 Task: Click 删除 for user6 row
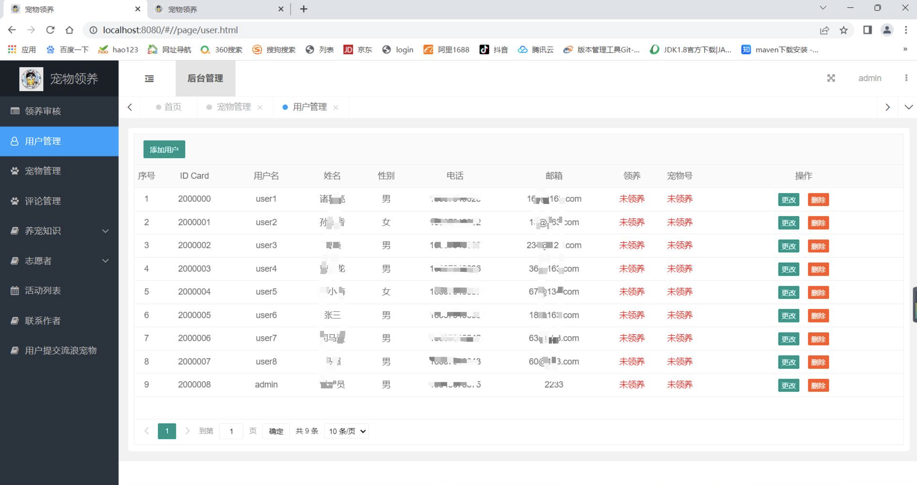(x=818, y=316)
